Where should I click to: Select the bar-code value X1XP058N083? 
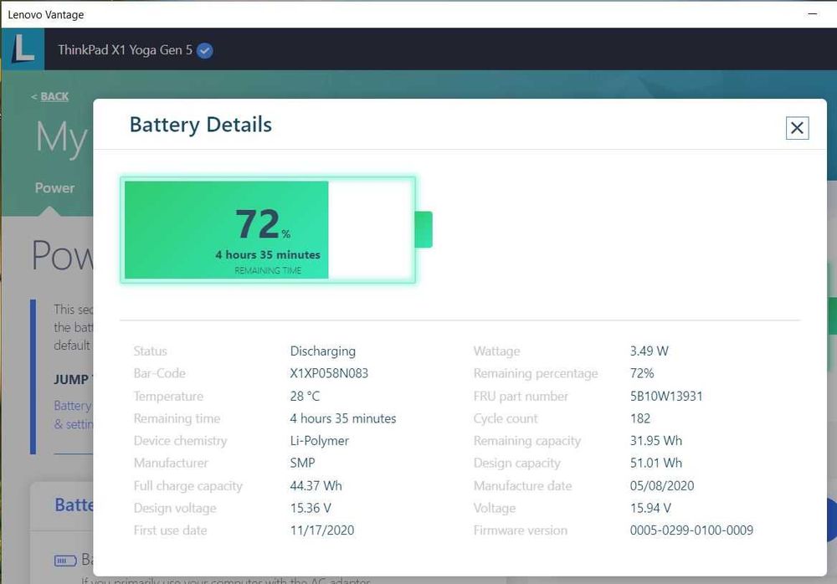329,374
